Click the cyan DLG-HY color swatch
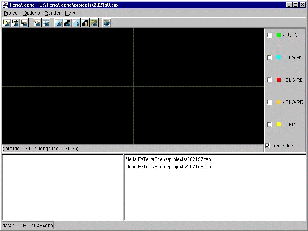 click(x=279, y=57)
